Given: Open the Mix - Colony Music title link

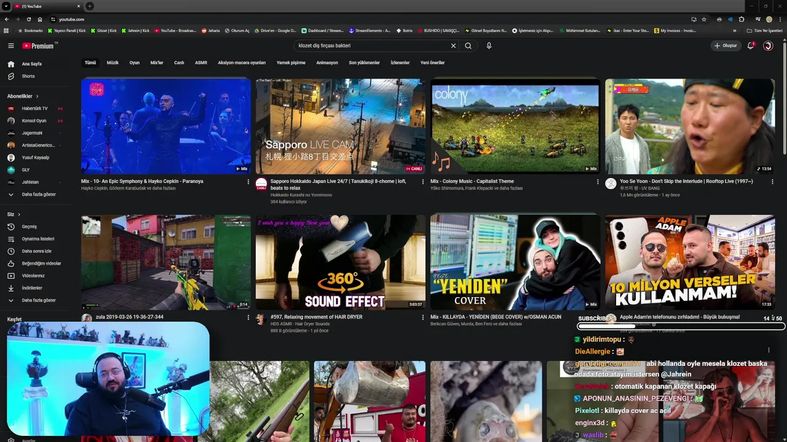Looking at the screenshot, I should tap(472, 181).
